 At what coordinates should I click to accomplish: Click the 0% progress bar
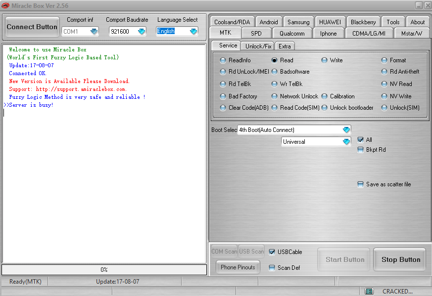click(x=104, y=270)
